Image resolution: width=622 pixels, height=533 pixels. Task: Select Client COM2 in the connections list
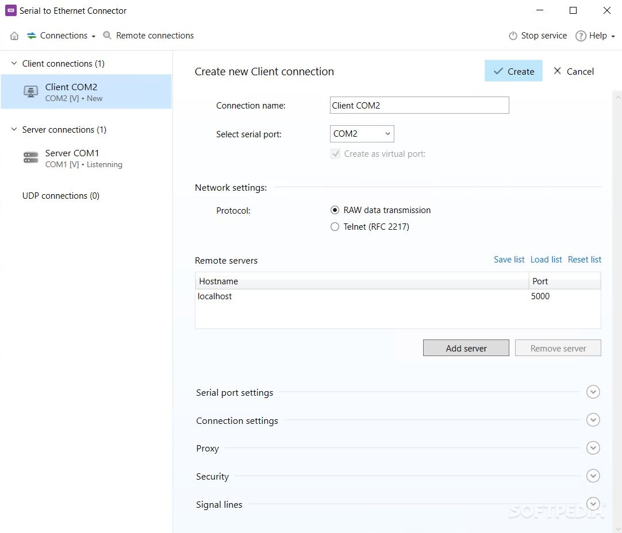86,91
